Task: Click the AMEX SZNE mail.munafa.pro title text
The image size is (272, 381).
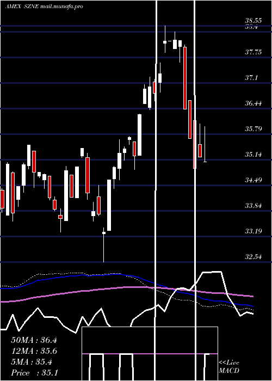Action: click(x=44, y=7)
